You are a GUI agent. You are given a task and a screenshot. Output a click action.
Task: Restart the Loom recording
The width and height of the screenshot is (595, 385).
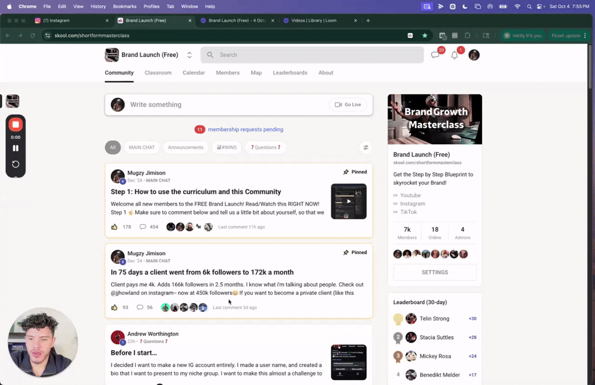[x=15, y=164]
